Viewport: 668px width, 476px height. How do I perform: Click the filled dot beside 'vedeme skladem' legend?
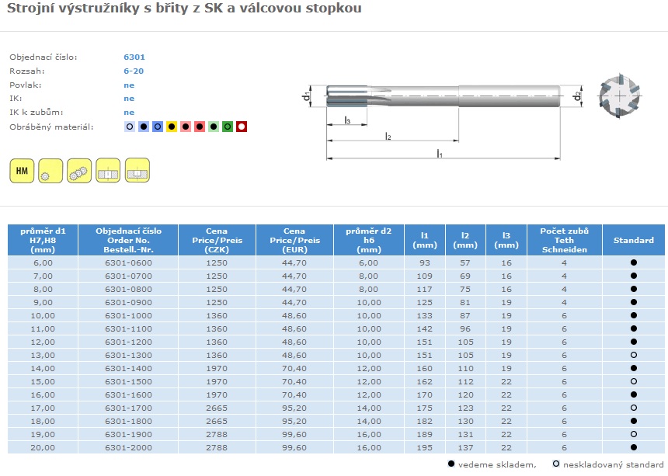pyautogui.click(x=451, y=464)
